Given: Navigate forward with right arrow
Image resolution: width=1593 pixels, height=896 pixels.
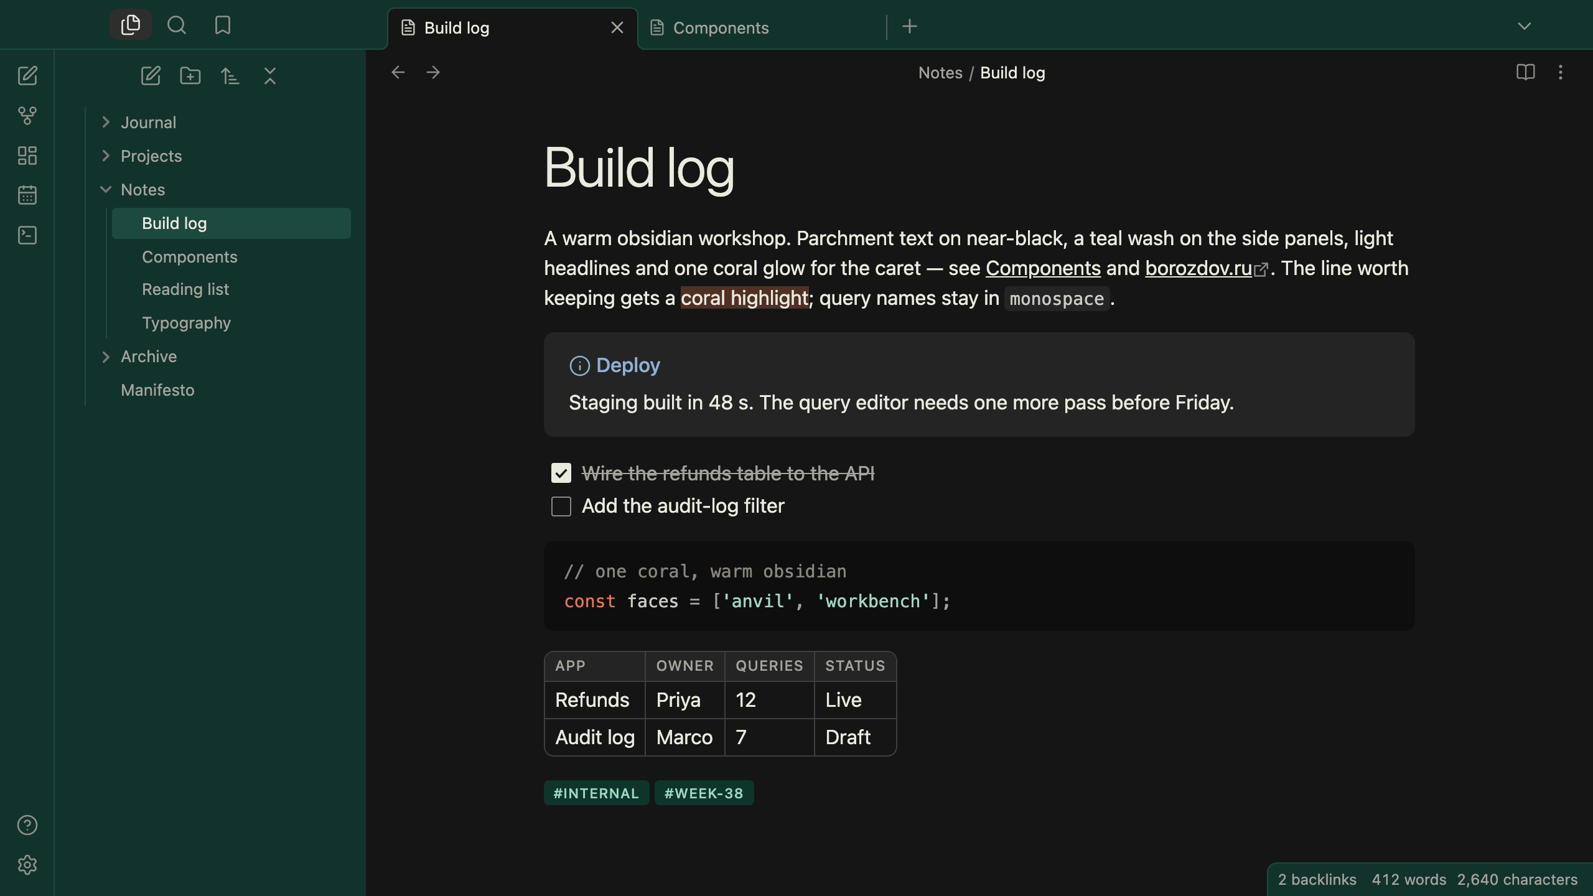Looking at the screenshot, I should coord(433,72).
